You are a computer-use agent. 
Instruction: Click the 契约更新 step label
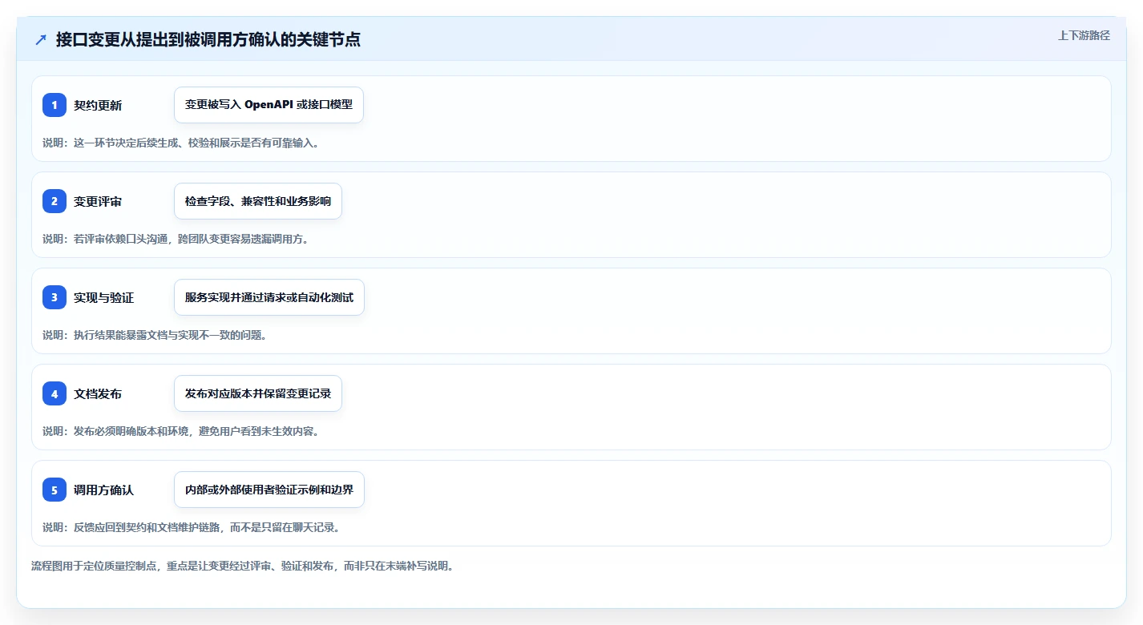click(98, 106)
